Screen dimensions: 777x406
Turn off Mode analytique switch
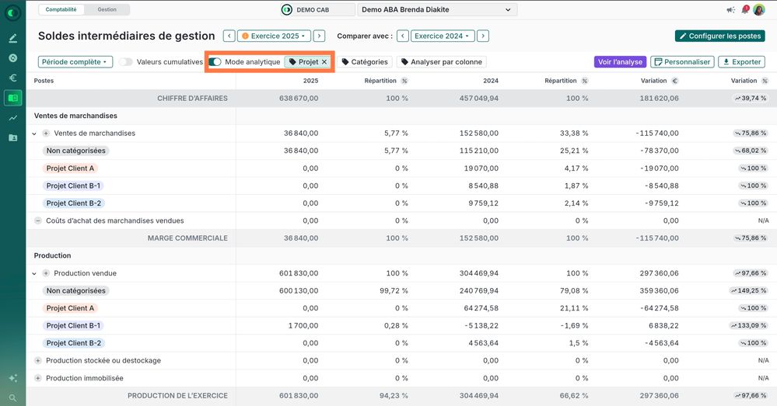[x=215, y=62]
